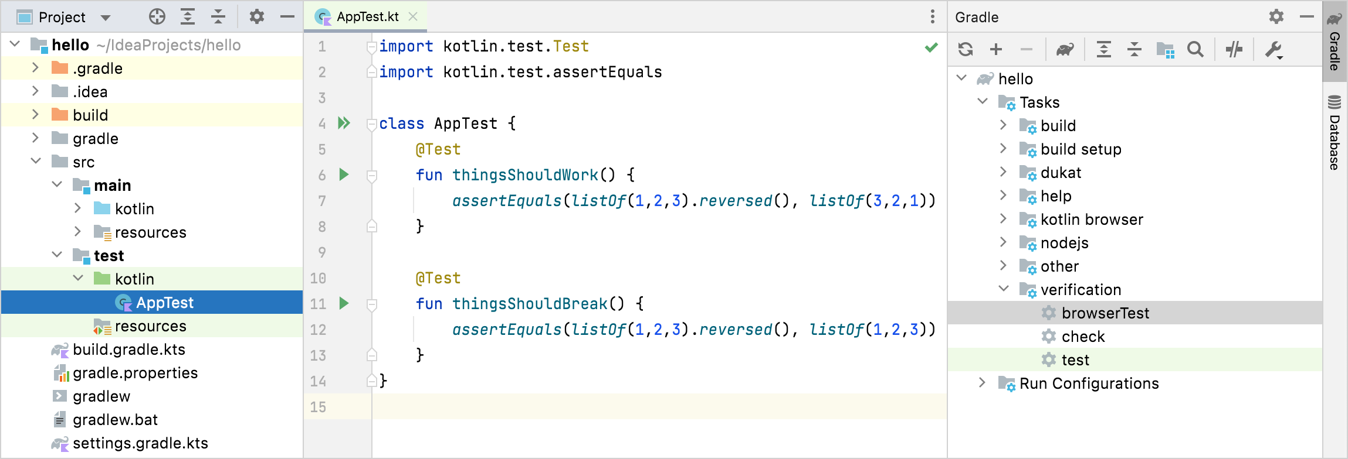The height and width of the screenshot is (459, 1348).
Task: Run thingsShouldWork test gutter icon
Action: point(344,174)
